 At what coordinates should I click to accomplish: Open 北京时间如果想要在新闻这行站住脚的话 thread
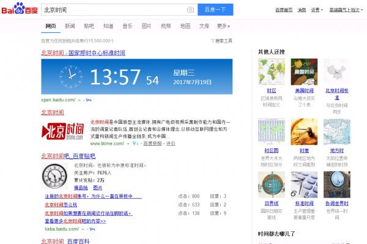point(89,213)
